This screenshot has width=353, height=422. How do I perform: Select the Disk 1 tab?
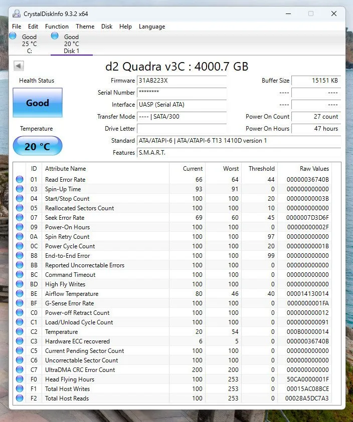click(72, 44)
